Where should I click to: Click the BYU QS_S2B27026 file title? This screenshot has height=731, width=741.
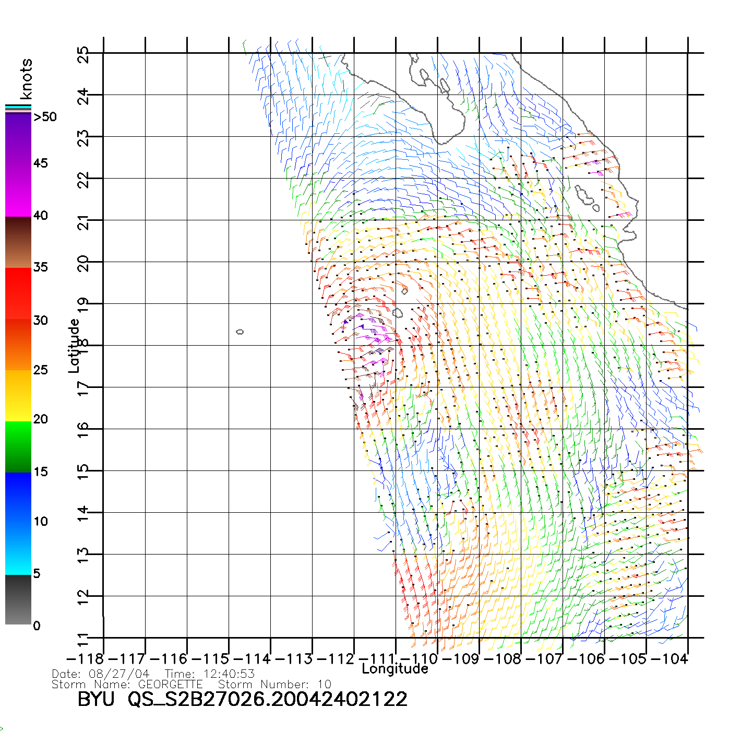(242, 699)
